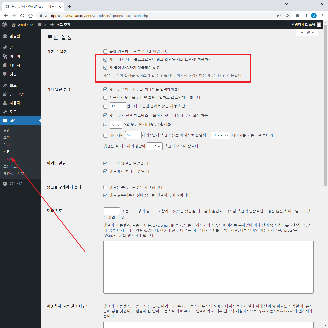The height and width of the screenshot is (328, 328).
Task: Click the browser forward arrow
Action: coord(14,16)
